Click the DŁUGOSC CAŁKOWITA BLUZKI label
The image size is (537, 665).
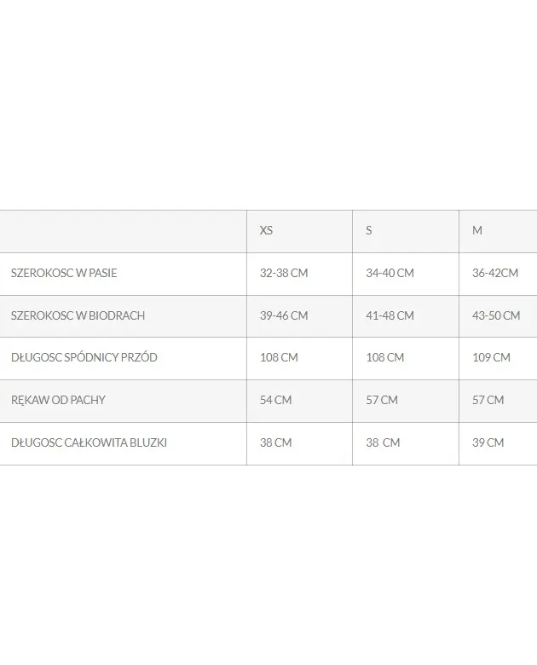(89, 442)
